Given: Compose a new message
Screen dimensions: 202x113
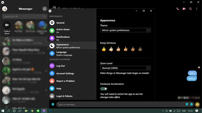Looking at the screenshot, I should coord(45,9).
